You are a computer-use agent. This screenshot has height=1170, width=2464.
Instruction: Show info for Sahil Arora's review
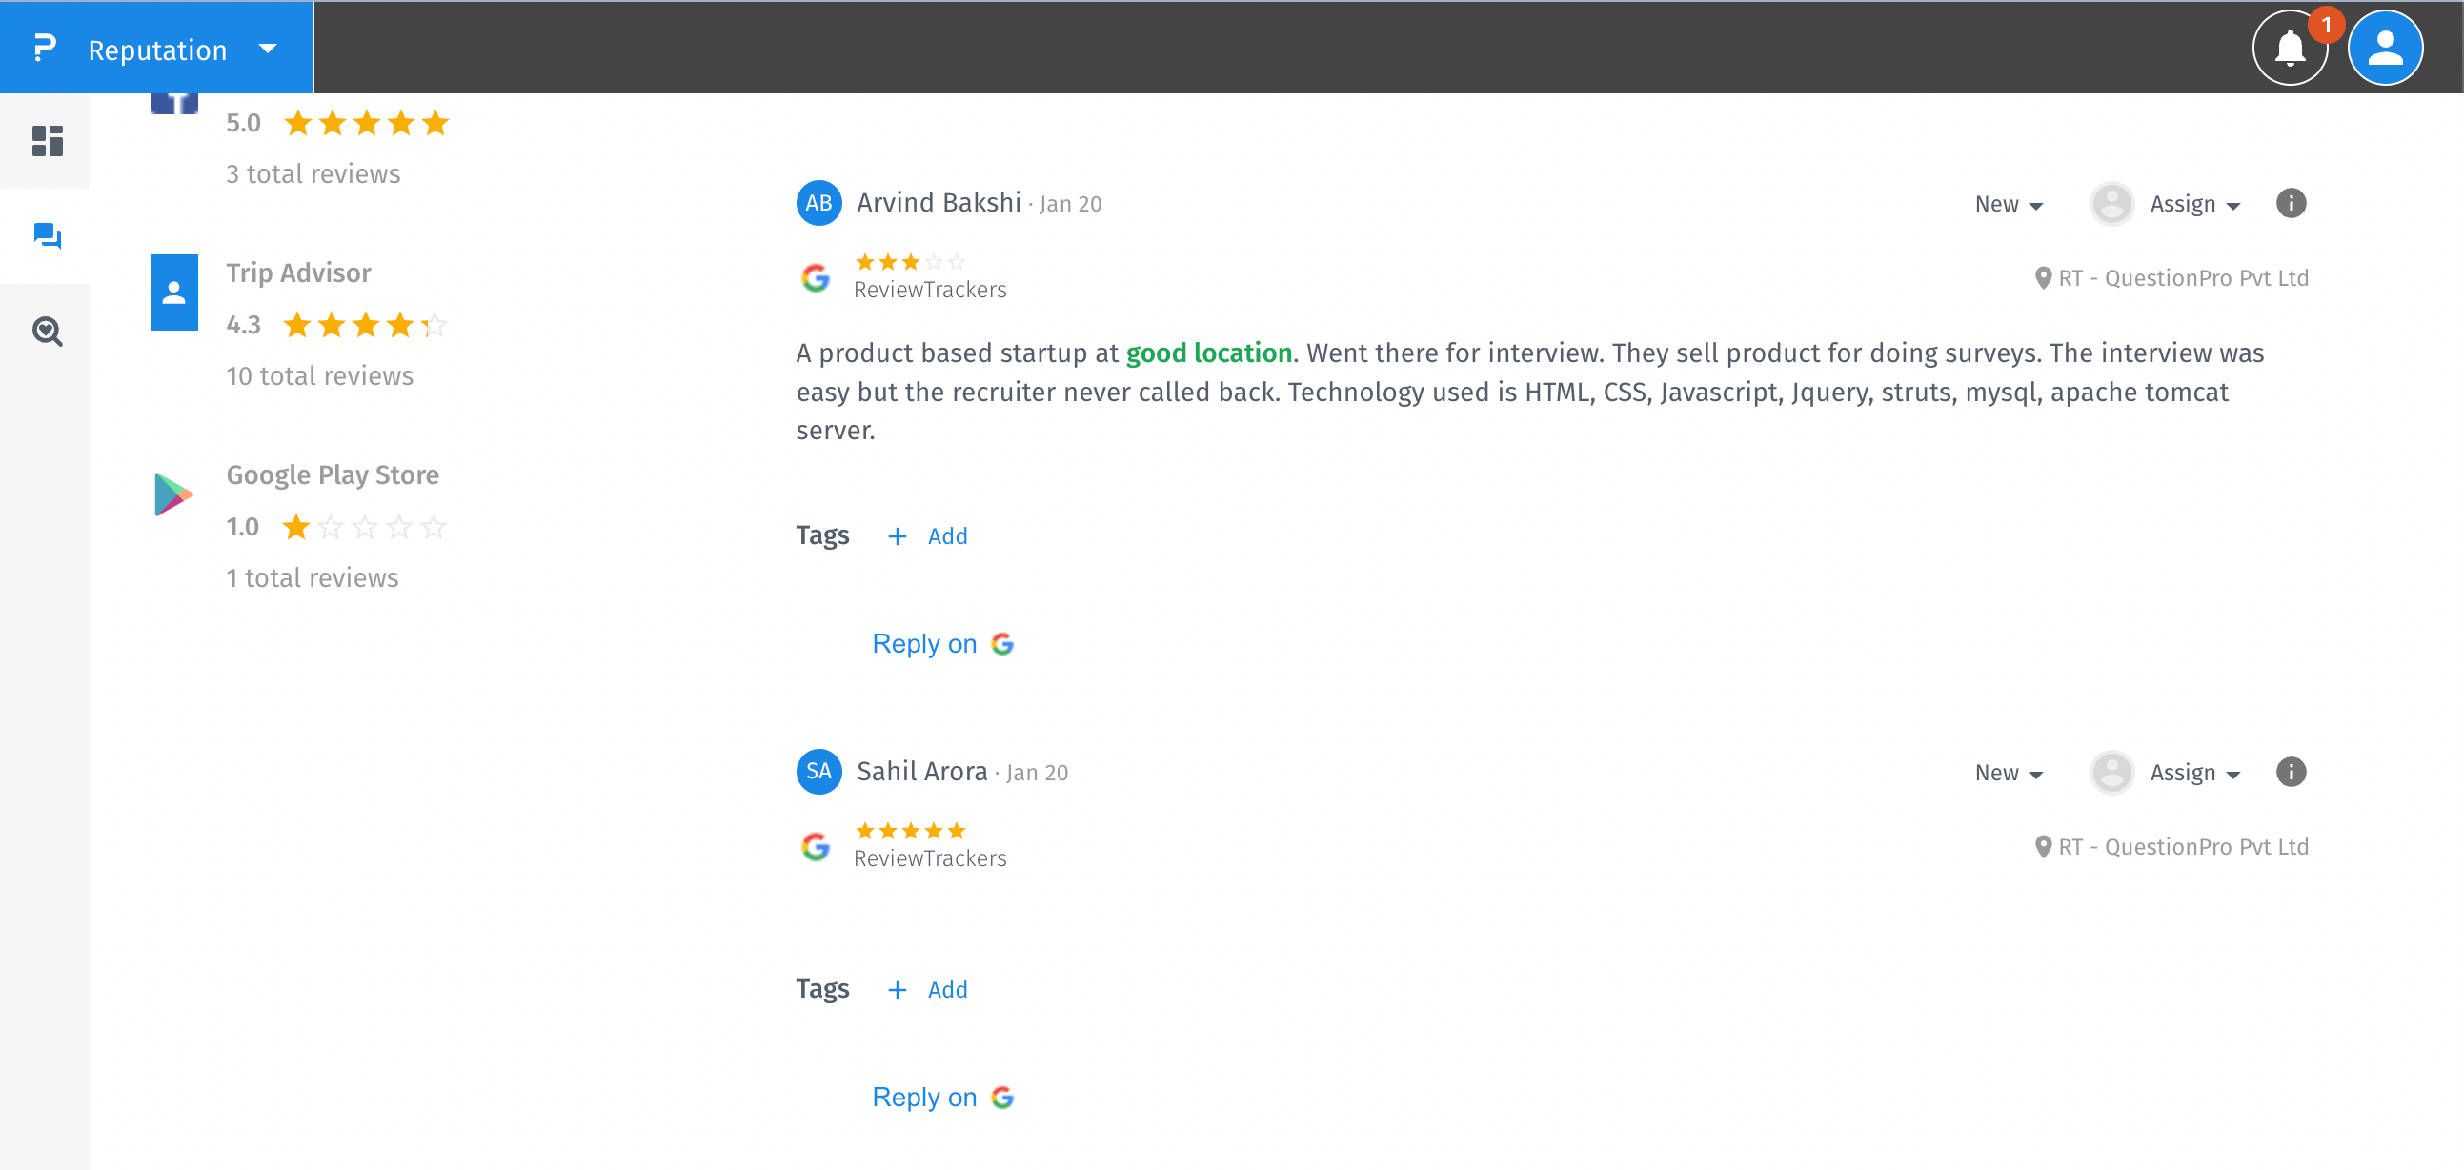click(x=2291, y=771)
